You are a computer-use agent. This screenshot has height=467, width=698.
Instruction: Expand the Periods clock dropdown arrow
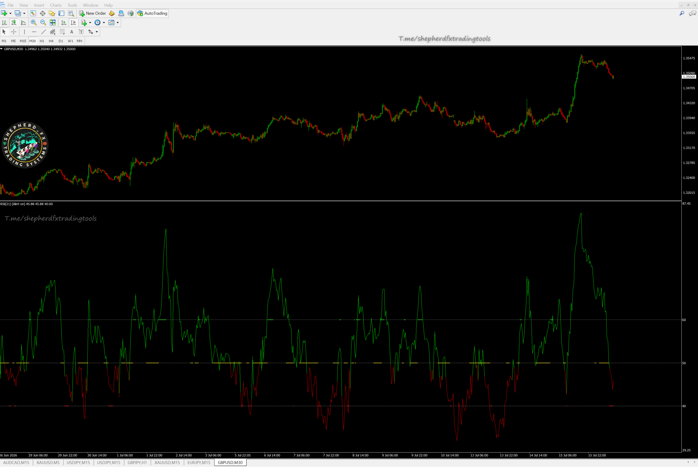pos(104,23)
